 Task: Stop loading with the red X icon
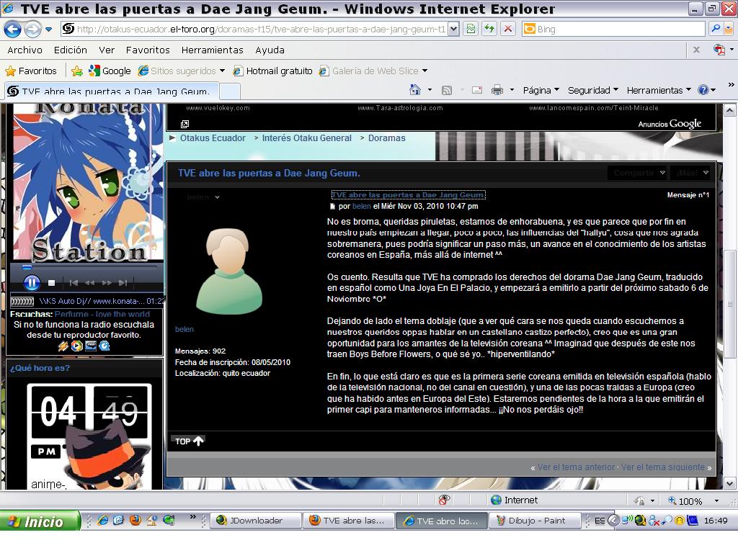(x=508, y=29)
